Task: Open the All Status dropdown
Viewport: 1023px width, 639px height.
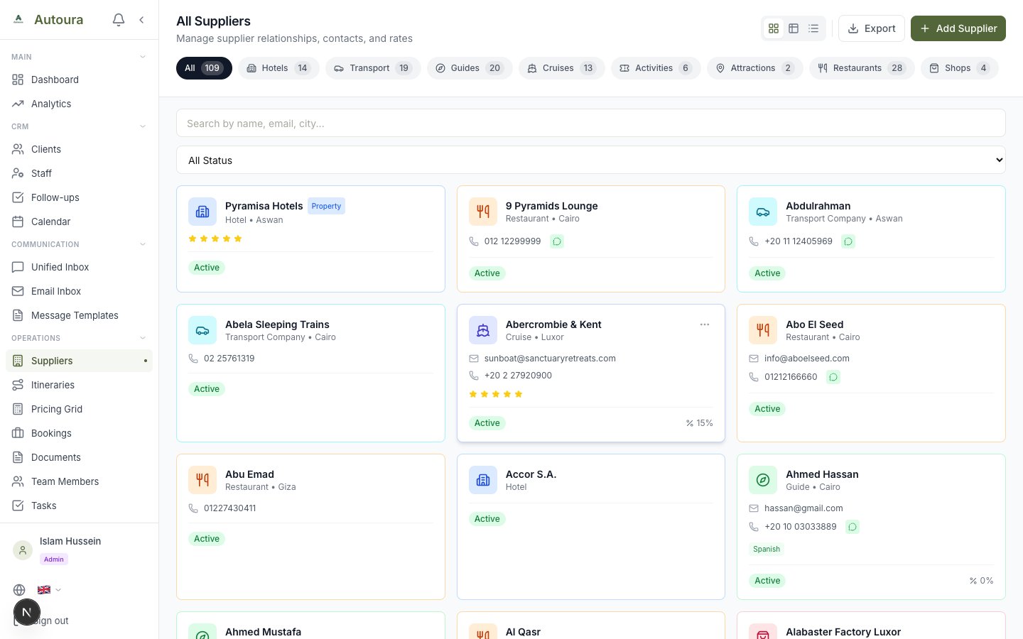Action: (x=591, y=160)
